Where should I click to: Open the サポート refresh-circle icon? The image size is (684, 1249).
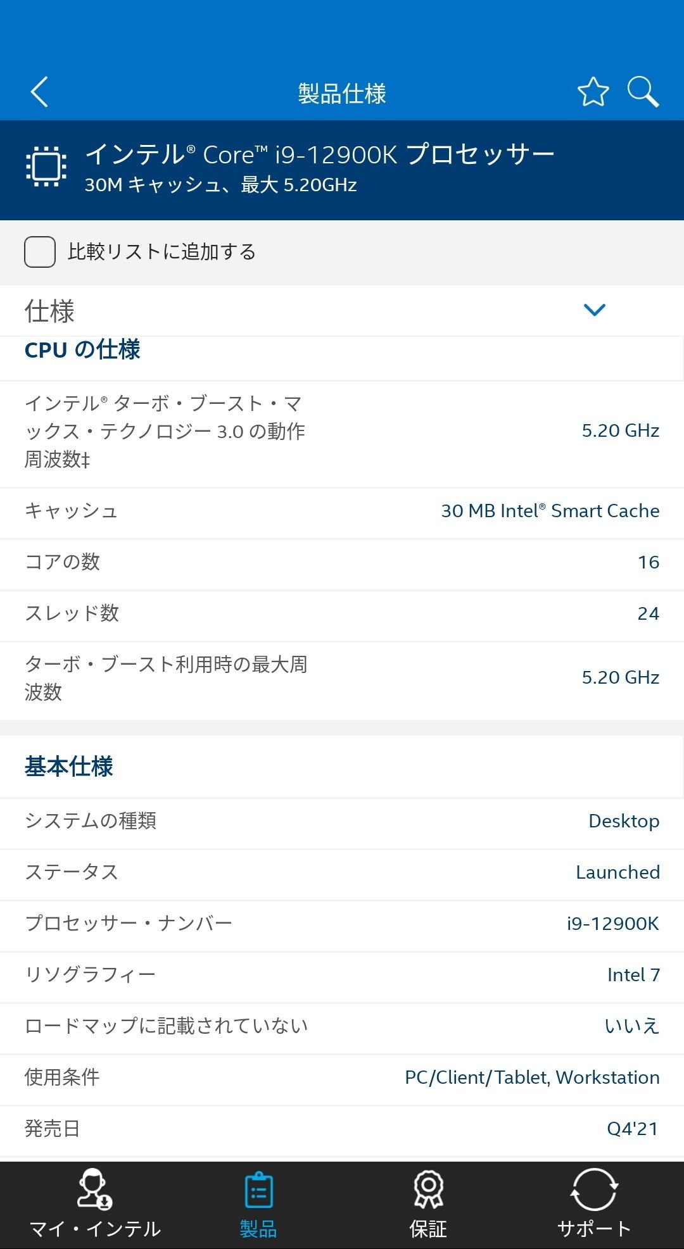tap(593, 1189)
